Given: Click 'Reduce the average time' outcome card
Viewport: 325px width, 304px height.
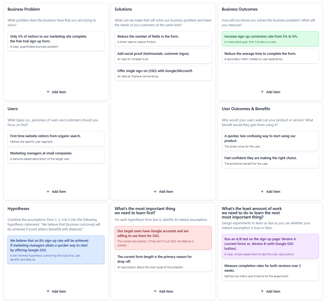Looking at the screenshot, I should coord(270,56).
